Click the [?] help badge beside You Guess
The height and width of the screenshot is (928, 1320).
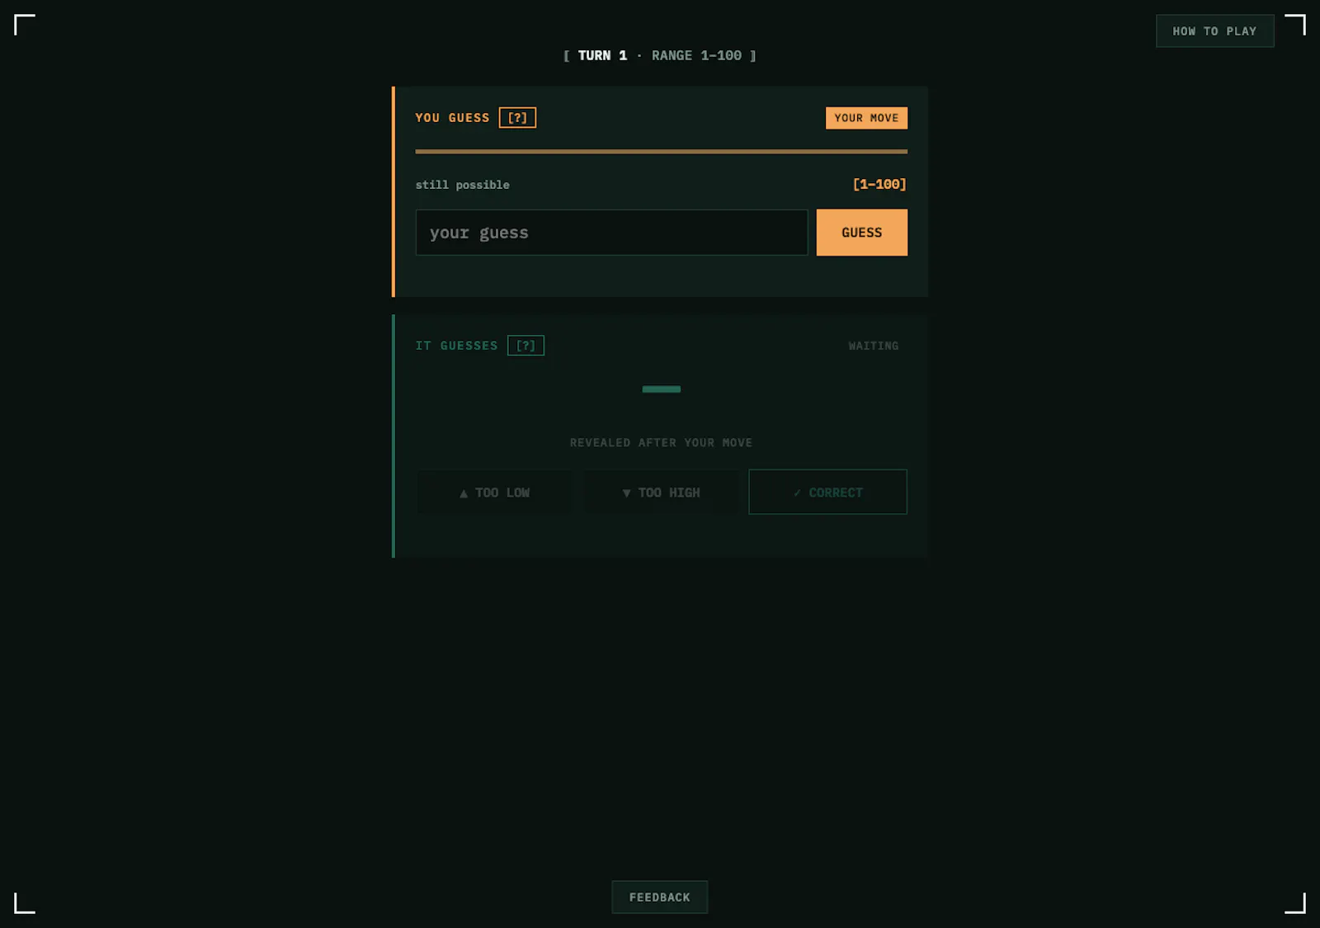tap(517, 118)
